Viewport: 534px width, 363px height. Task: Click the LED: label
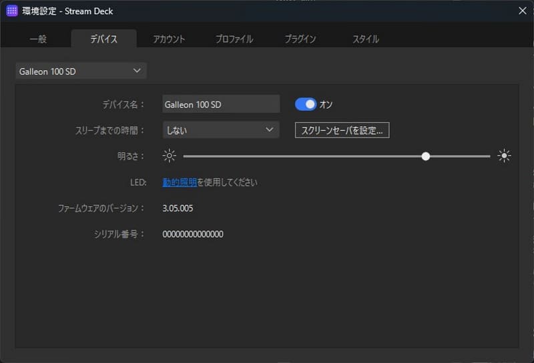(x=138, y=183)
